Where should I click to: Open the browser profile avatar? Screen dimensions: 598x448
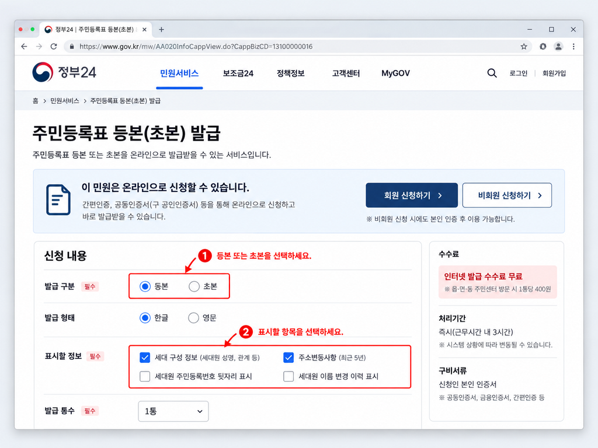point(558,47)
